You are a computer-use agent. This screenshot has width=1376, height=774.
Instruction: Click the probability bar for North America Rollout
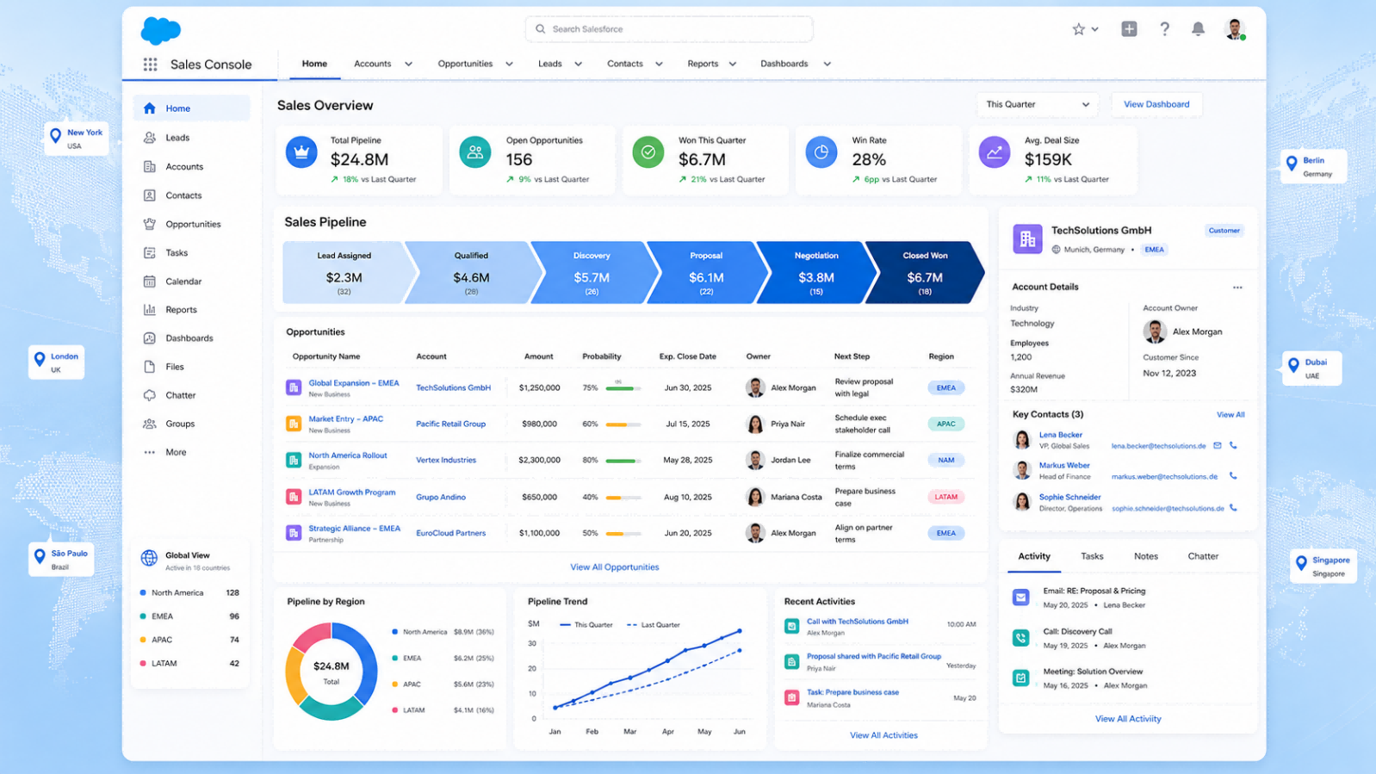623,461
